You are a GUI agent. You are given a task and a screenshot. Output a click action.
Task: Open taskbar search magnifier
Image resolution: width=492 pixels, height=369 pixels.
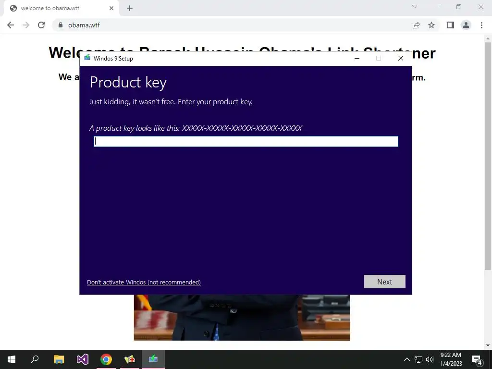35,359
